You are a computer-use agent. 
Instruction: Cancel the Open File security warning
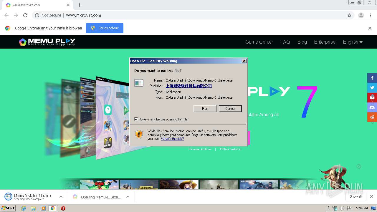[x=230, y=109]
